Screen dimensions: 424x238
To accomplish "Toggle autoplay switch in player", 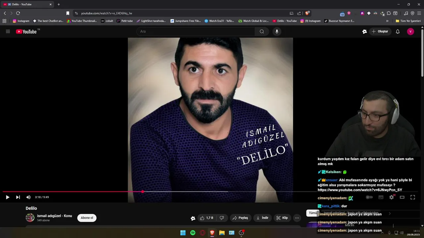I will (369, 197).
